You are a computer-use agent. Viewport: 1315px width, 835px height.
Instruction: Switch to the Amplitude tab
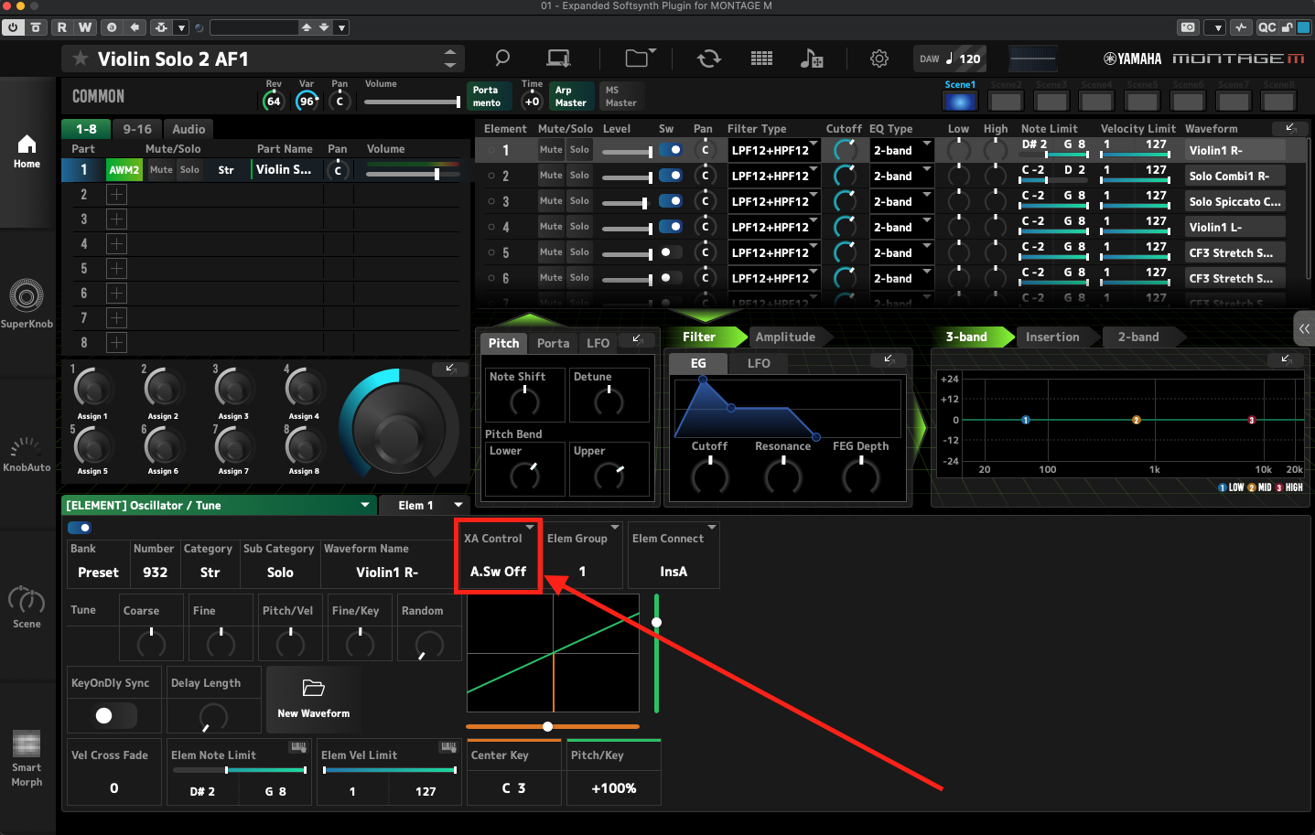[785, 337]
